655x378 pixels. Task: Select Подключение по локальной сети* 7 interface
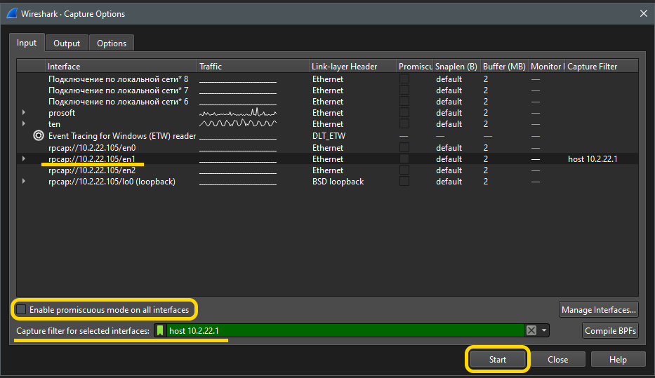click(x=118, y=90)
